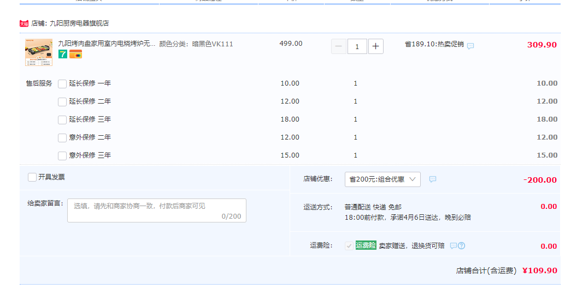Click comment icon next to 热卖促销

(x=470, y=46)
